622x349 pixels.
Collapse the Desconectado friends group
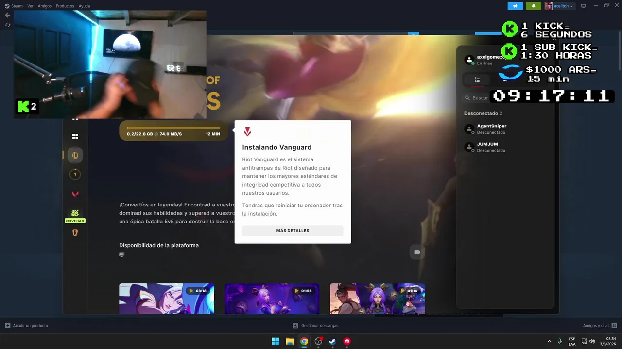pyautogui.click(x=483, y=113)
